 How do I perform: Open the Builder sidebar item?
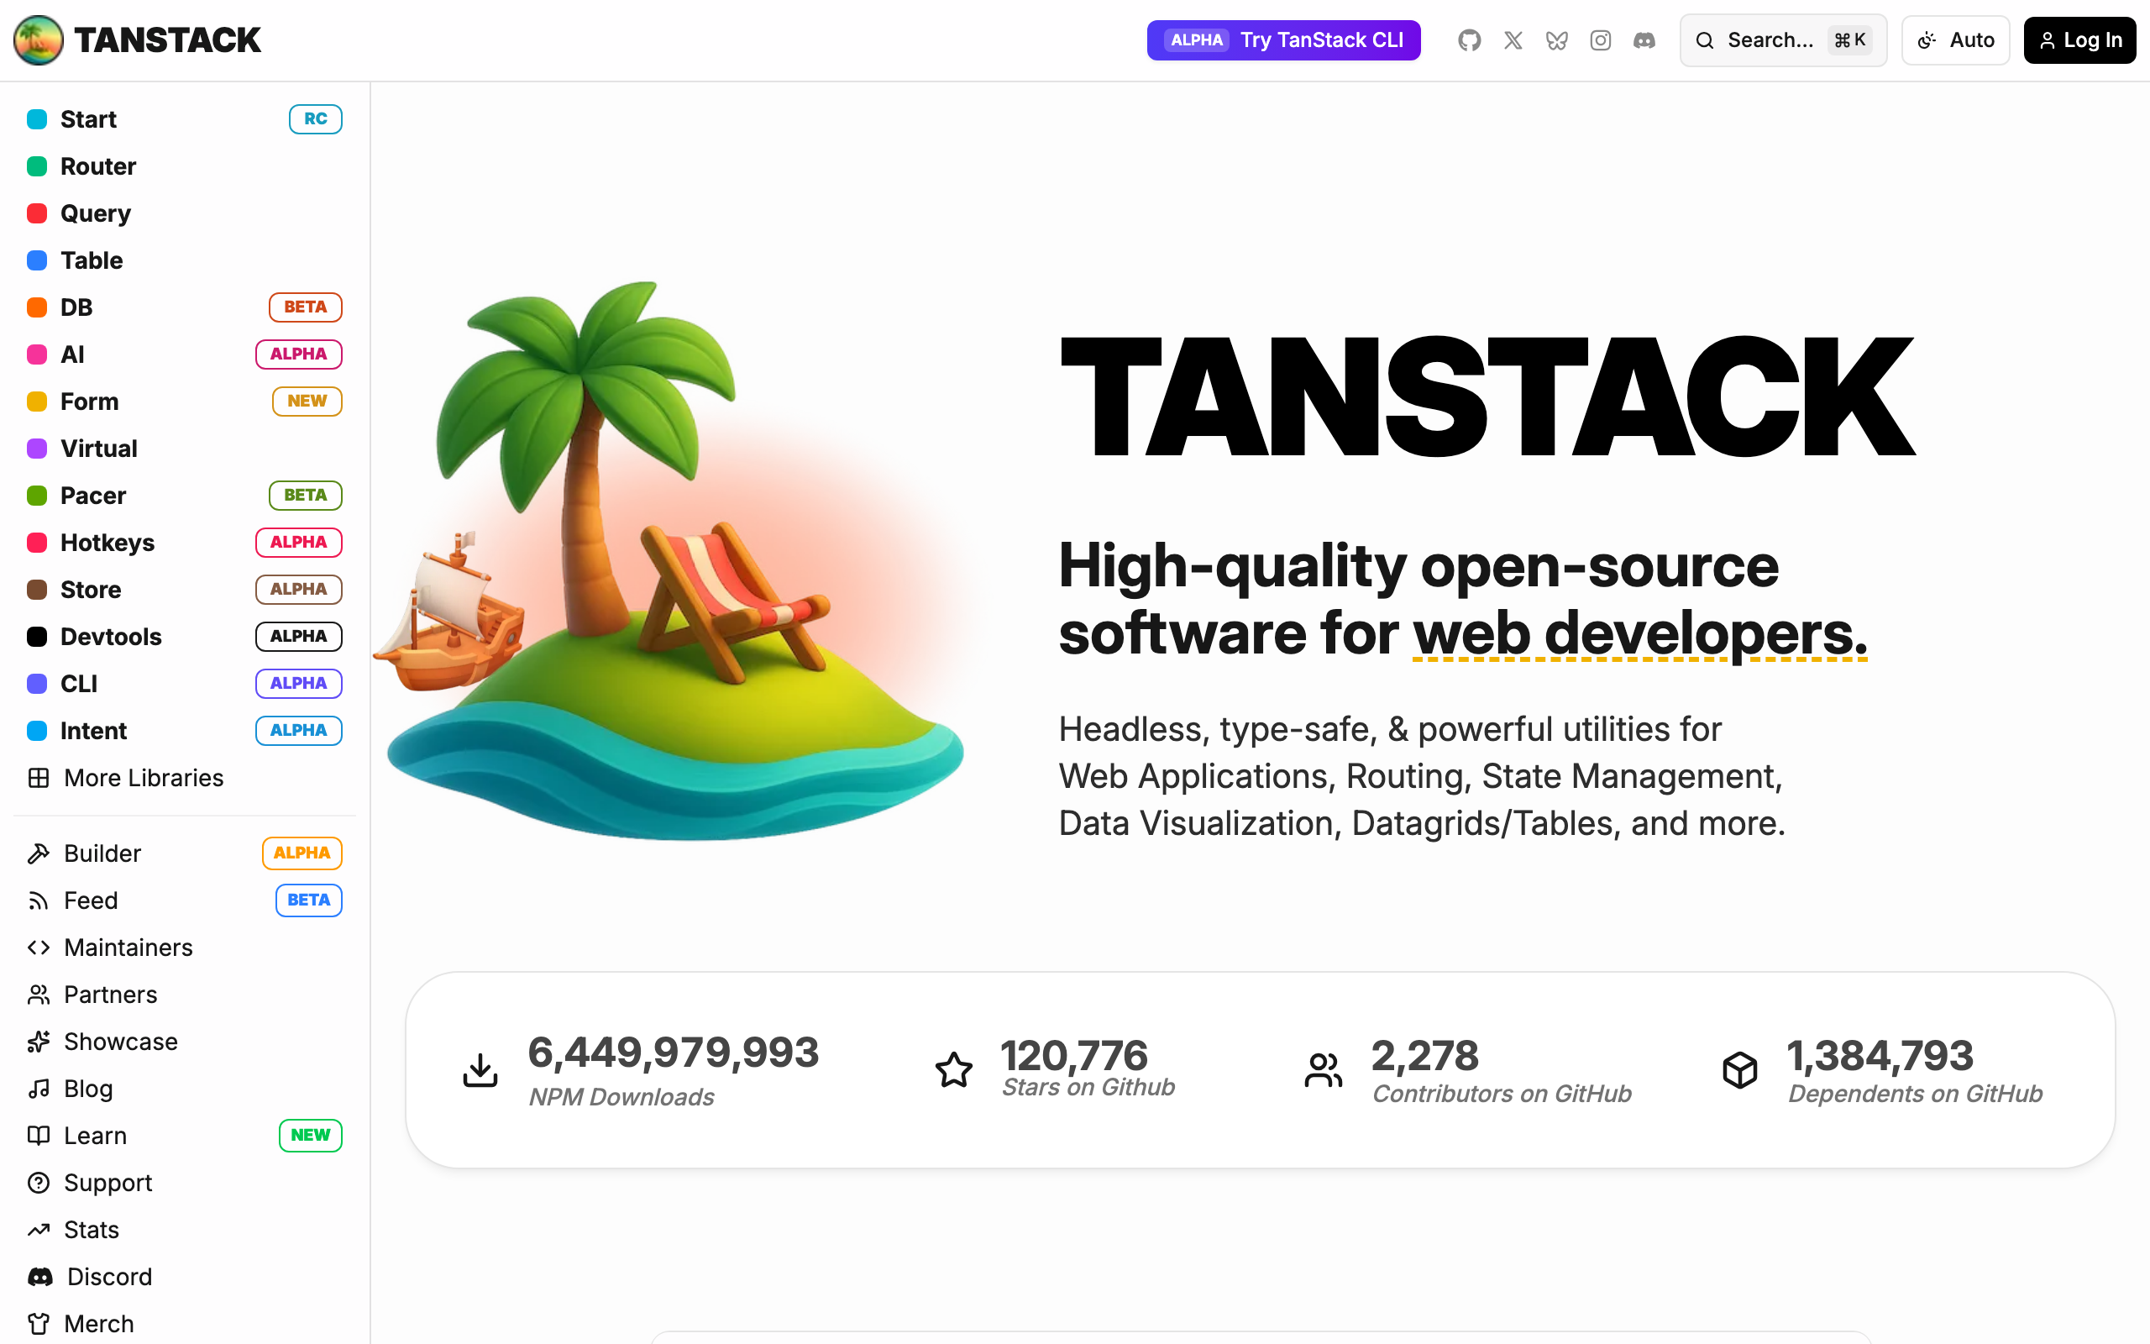[x=102, y=853]
